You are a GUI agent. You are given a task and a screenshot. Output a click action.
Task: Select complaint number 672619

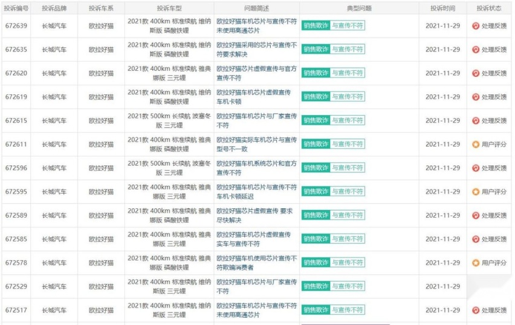[16, 97]
